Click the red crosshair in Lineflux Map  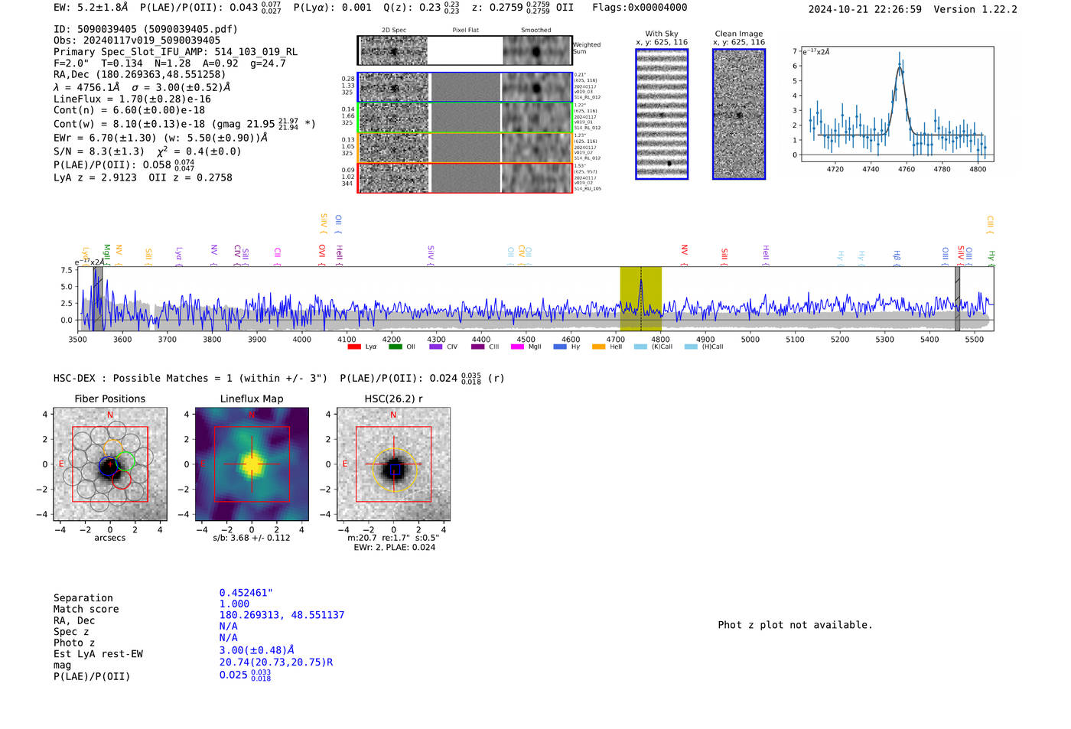pos(252,464)
